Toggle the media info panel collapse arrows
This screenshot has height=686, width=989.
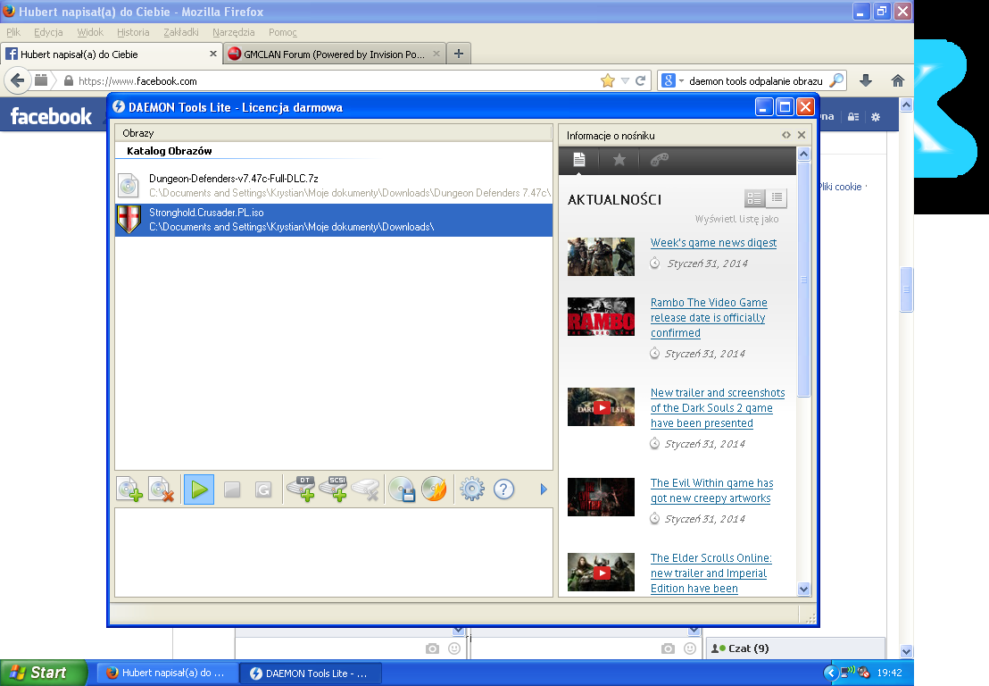click(x=786, y=135)
